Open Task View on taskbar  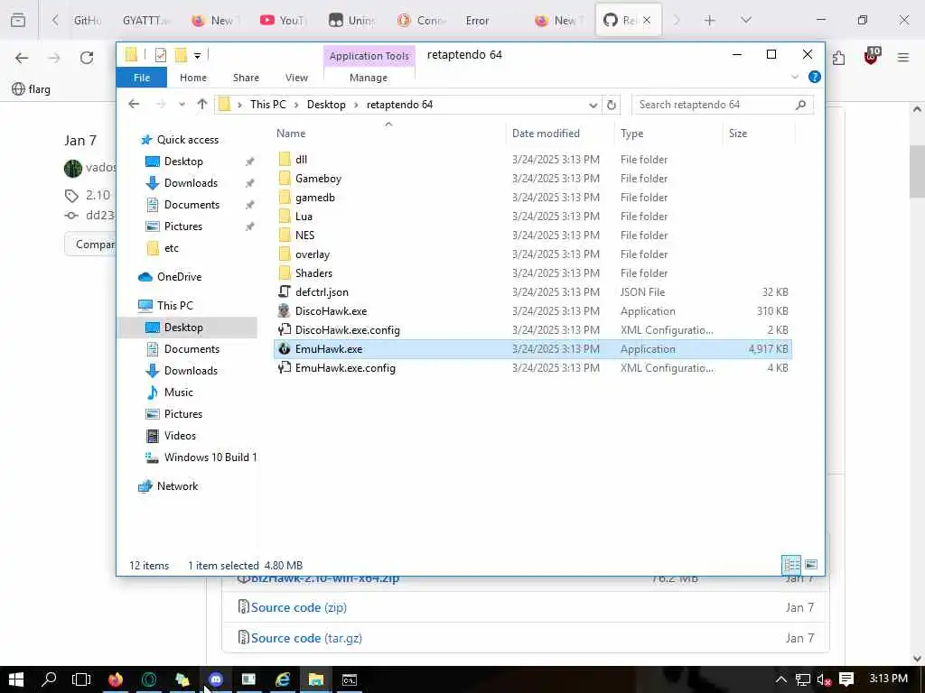pyautogui.click(x=80, y=679)
